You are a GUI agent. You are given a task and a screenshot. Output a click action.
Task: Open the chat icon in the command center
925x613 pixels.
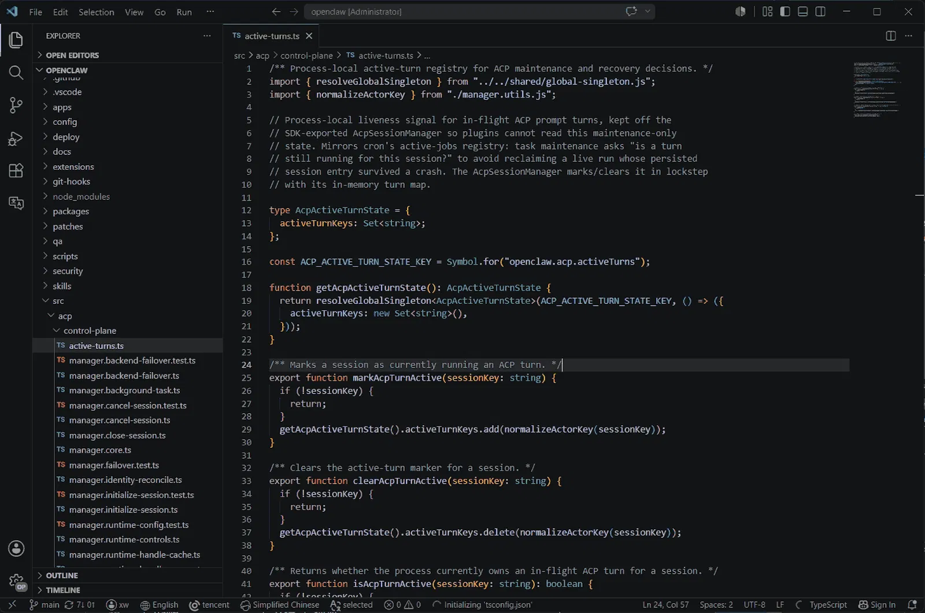point(631,11)
